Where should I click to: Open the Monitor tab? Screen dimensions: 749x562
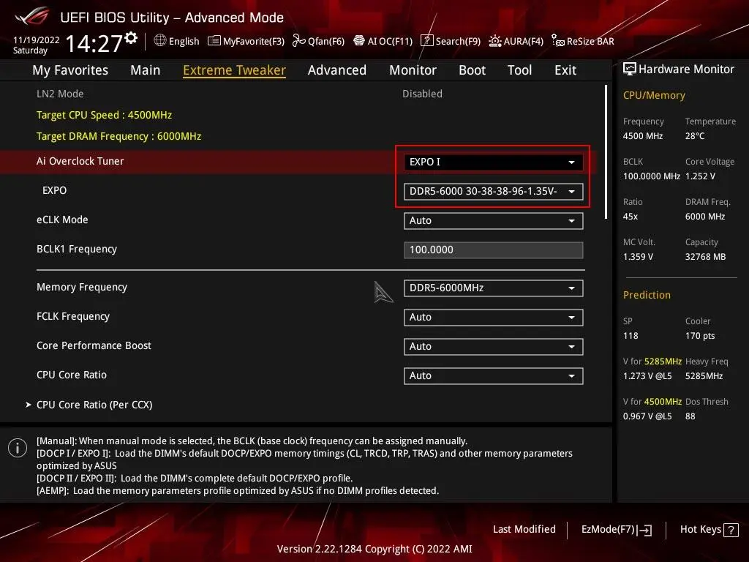(x=413, y=70)
